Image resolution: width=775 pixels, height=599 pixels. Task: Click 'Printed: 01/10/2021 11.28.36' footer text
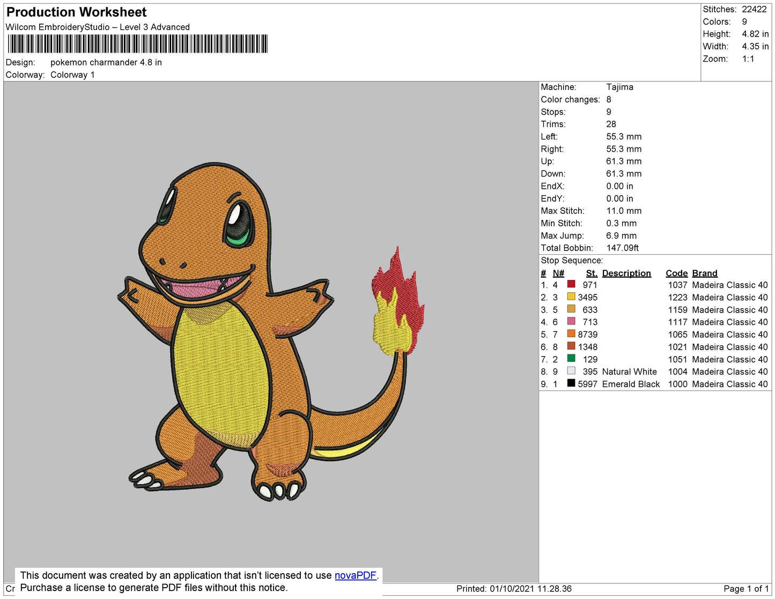[514, 589]
